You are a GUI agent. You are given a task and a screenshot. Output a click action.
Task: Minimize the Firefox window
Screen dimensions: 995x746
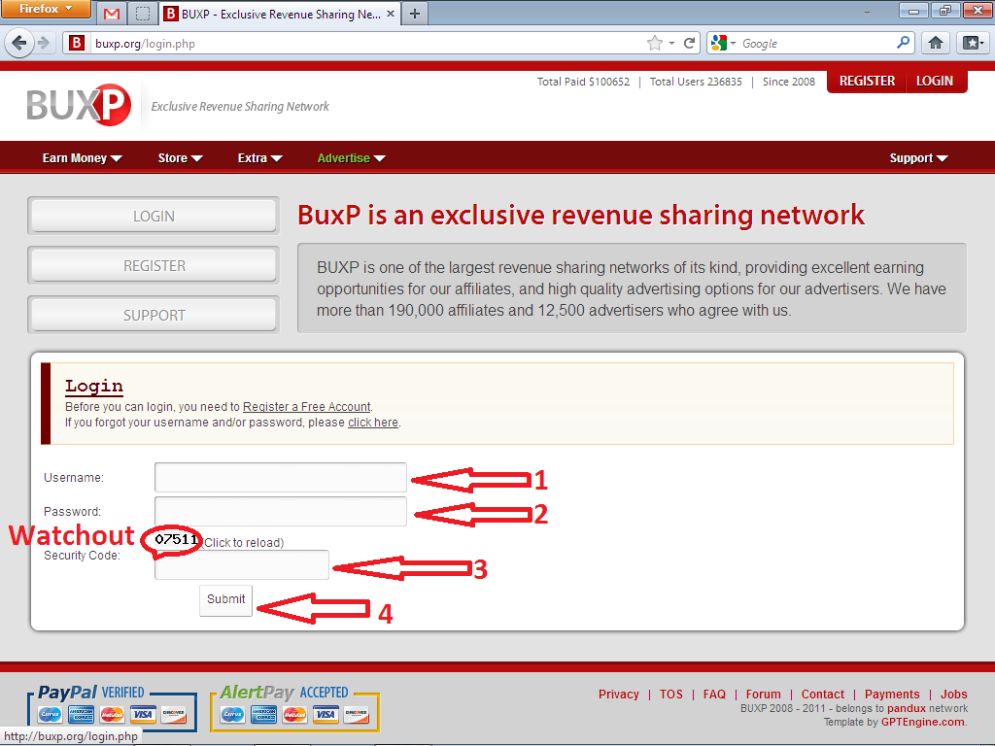pyautogui.click(x=913, y=10)
